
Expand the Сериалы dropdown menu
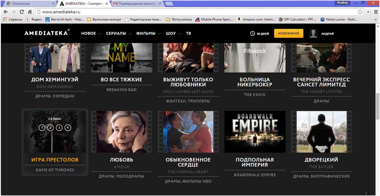pos(118,33)
